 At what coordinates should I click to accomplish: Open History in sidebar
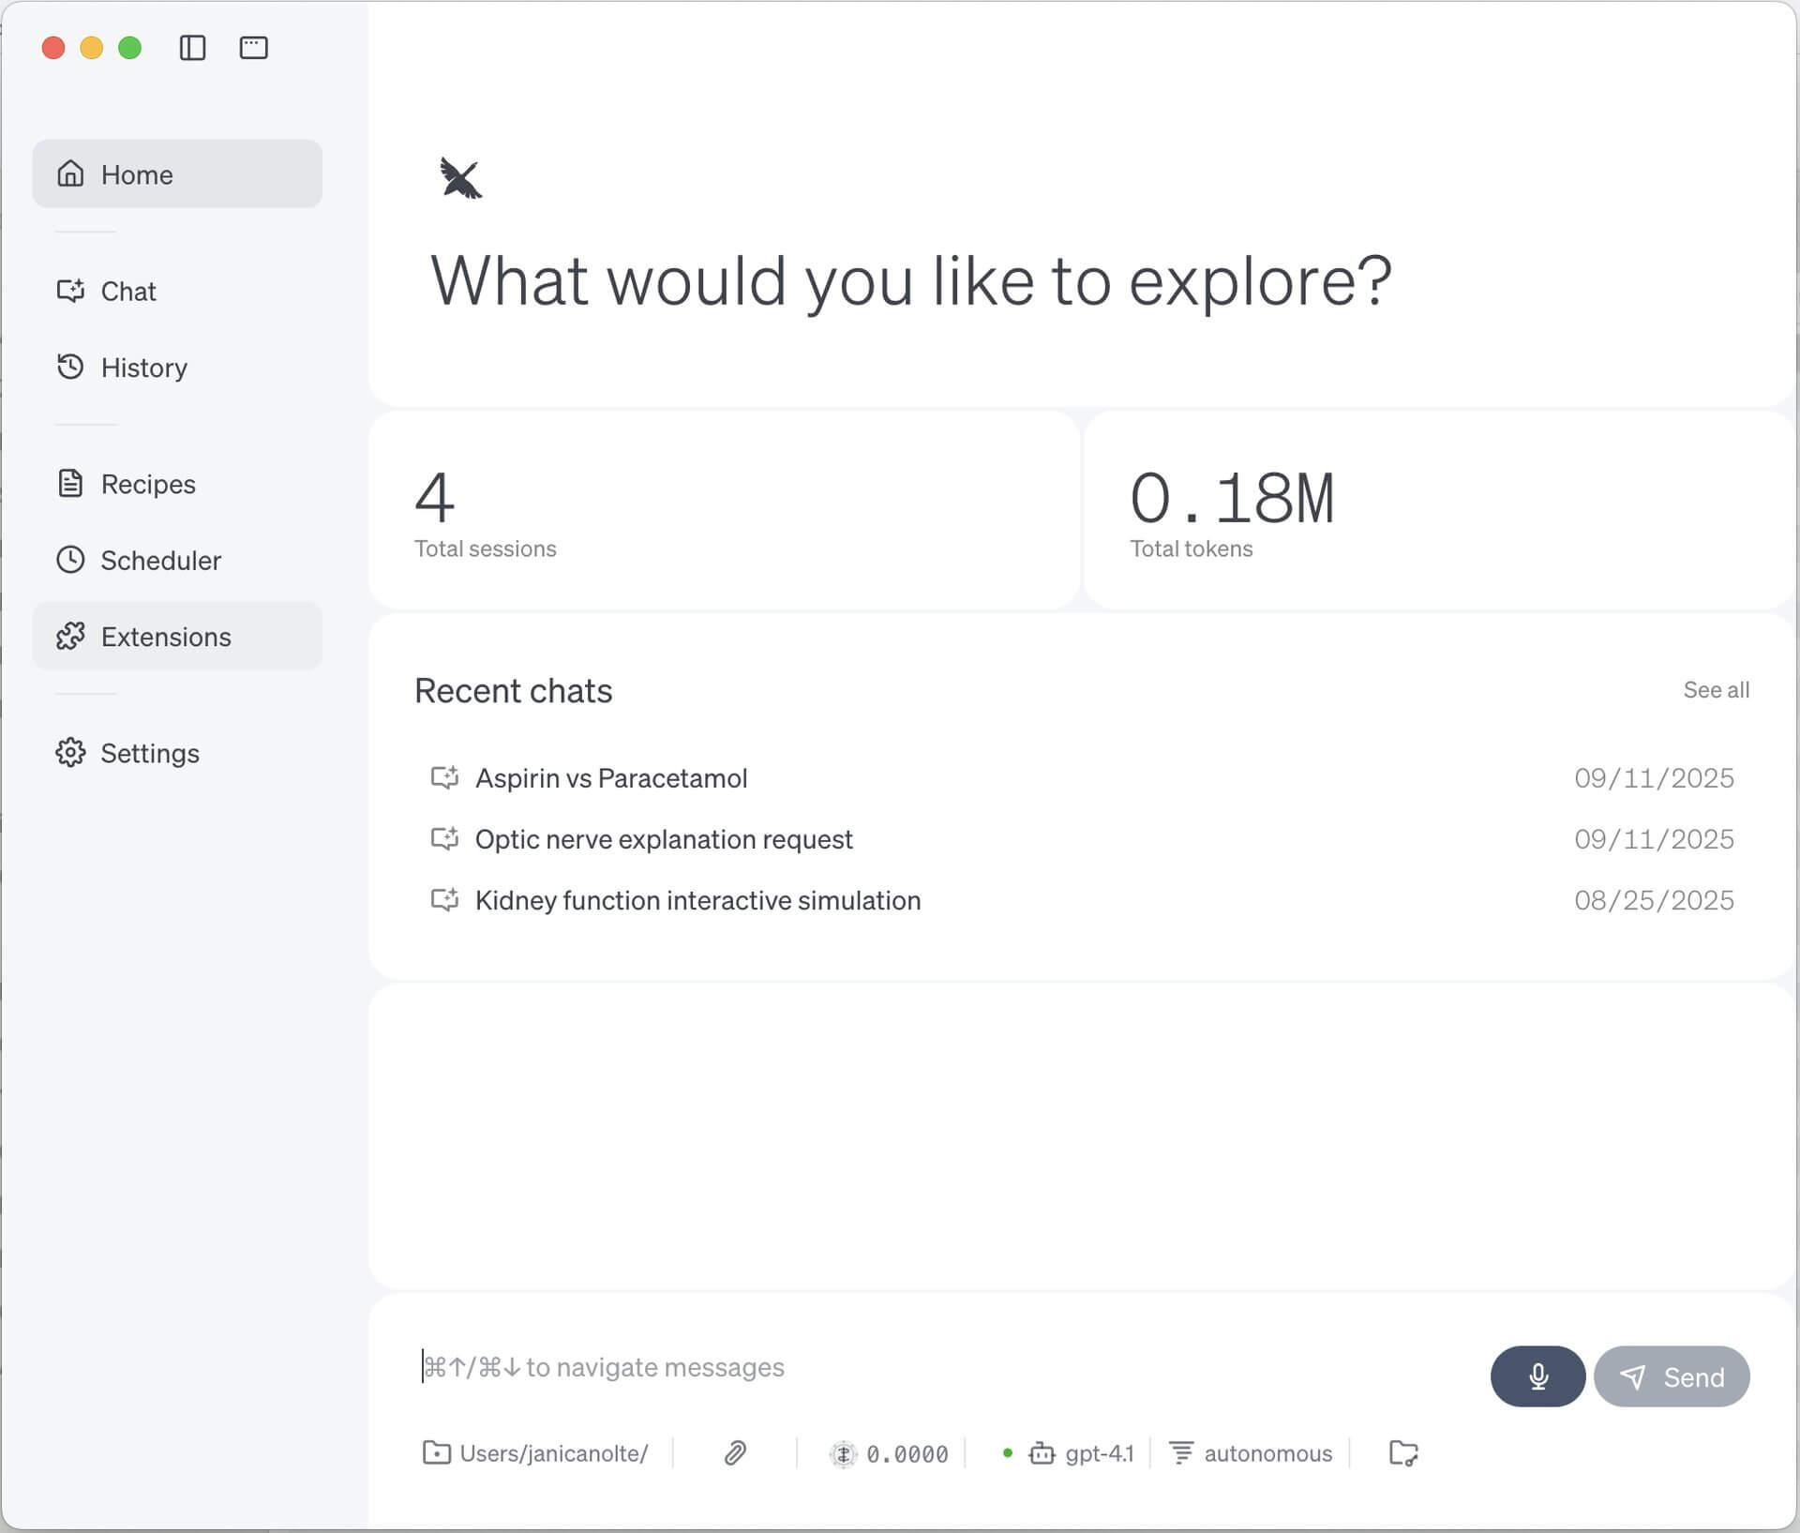pyautogui.click(x=143, y=368)
